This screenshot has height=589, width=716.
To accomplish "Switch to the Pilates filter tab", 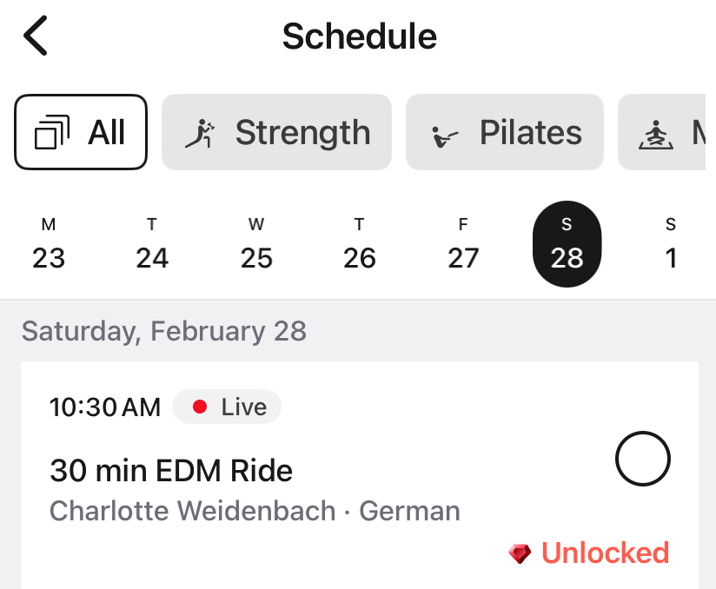I will point(504,132).
